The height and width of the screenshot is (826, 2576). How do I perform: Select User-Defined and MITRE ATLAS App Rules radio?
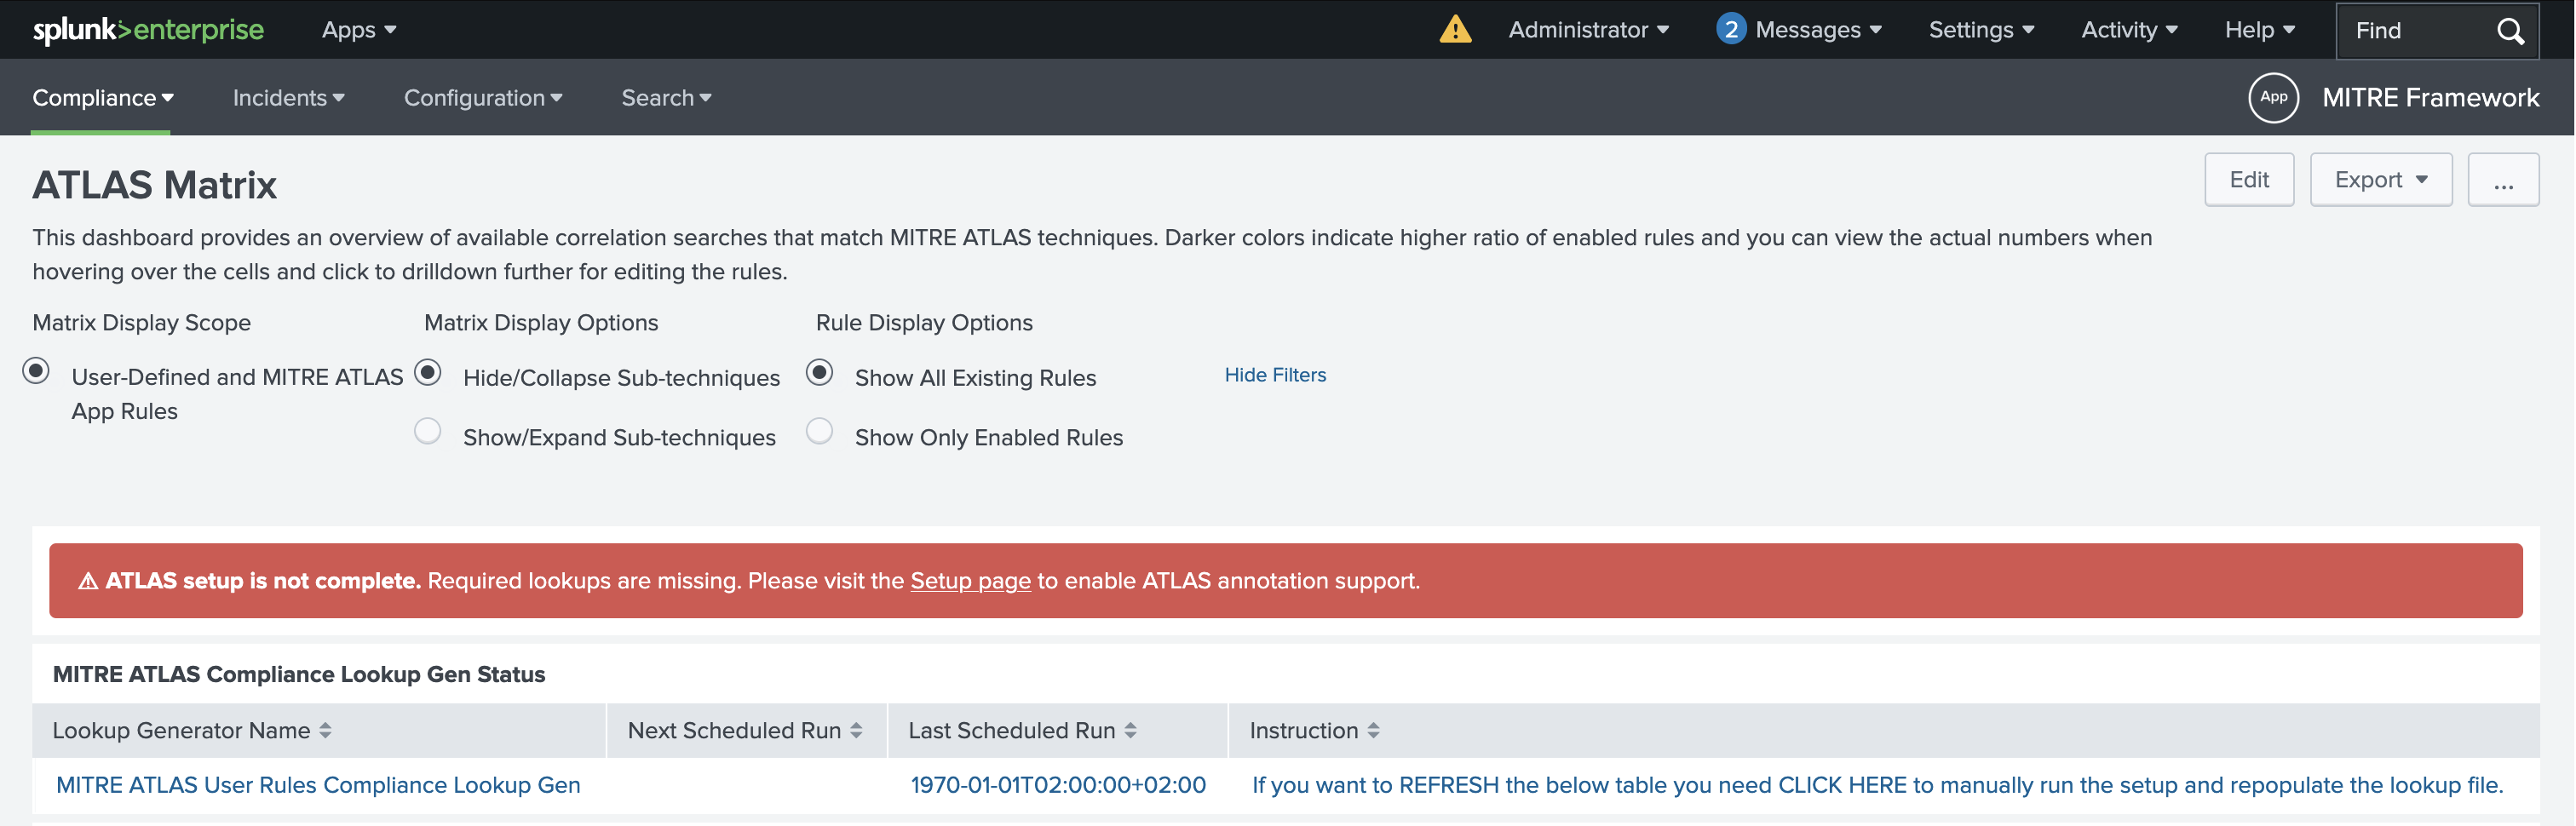click(x=36, y=371)
